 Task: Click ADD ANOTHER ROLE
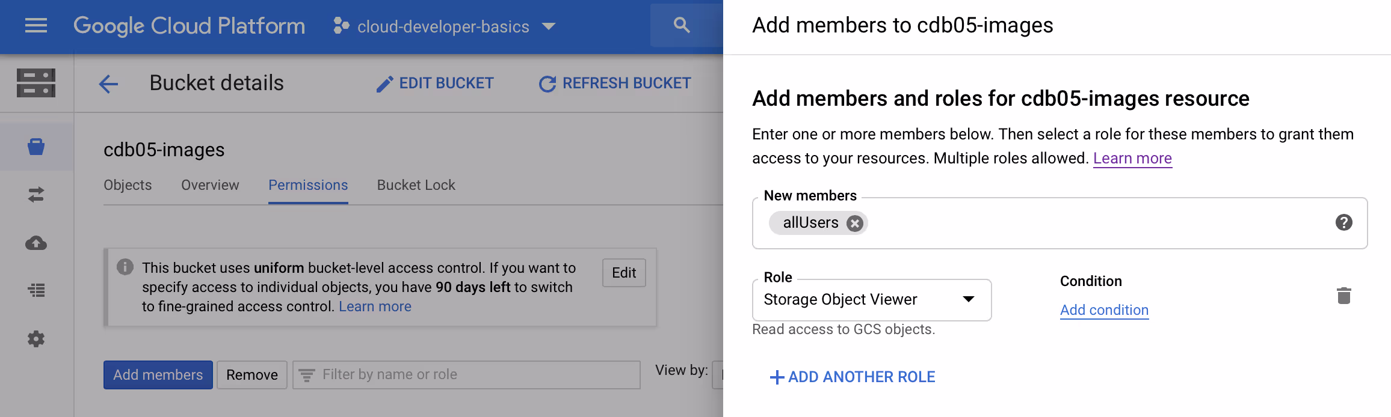(853, 377)
